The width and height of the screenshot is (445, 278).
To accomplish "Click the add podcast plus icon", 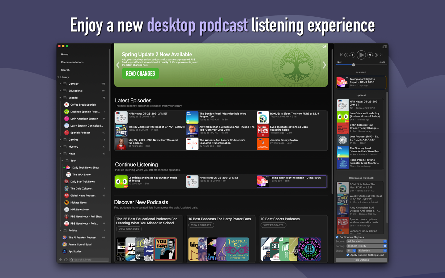I will (x=60, y=259).
